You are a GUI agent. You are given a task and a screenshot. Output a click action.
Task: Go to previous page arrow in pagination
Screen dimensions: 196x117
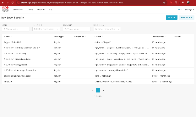click(92, 90)
